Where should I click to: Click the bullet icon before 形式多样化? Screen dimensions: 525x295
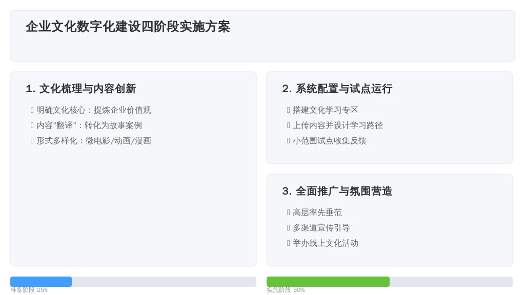[x=32, y=141]
